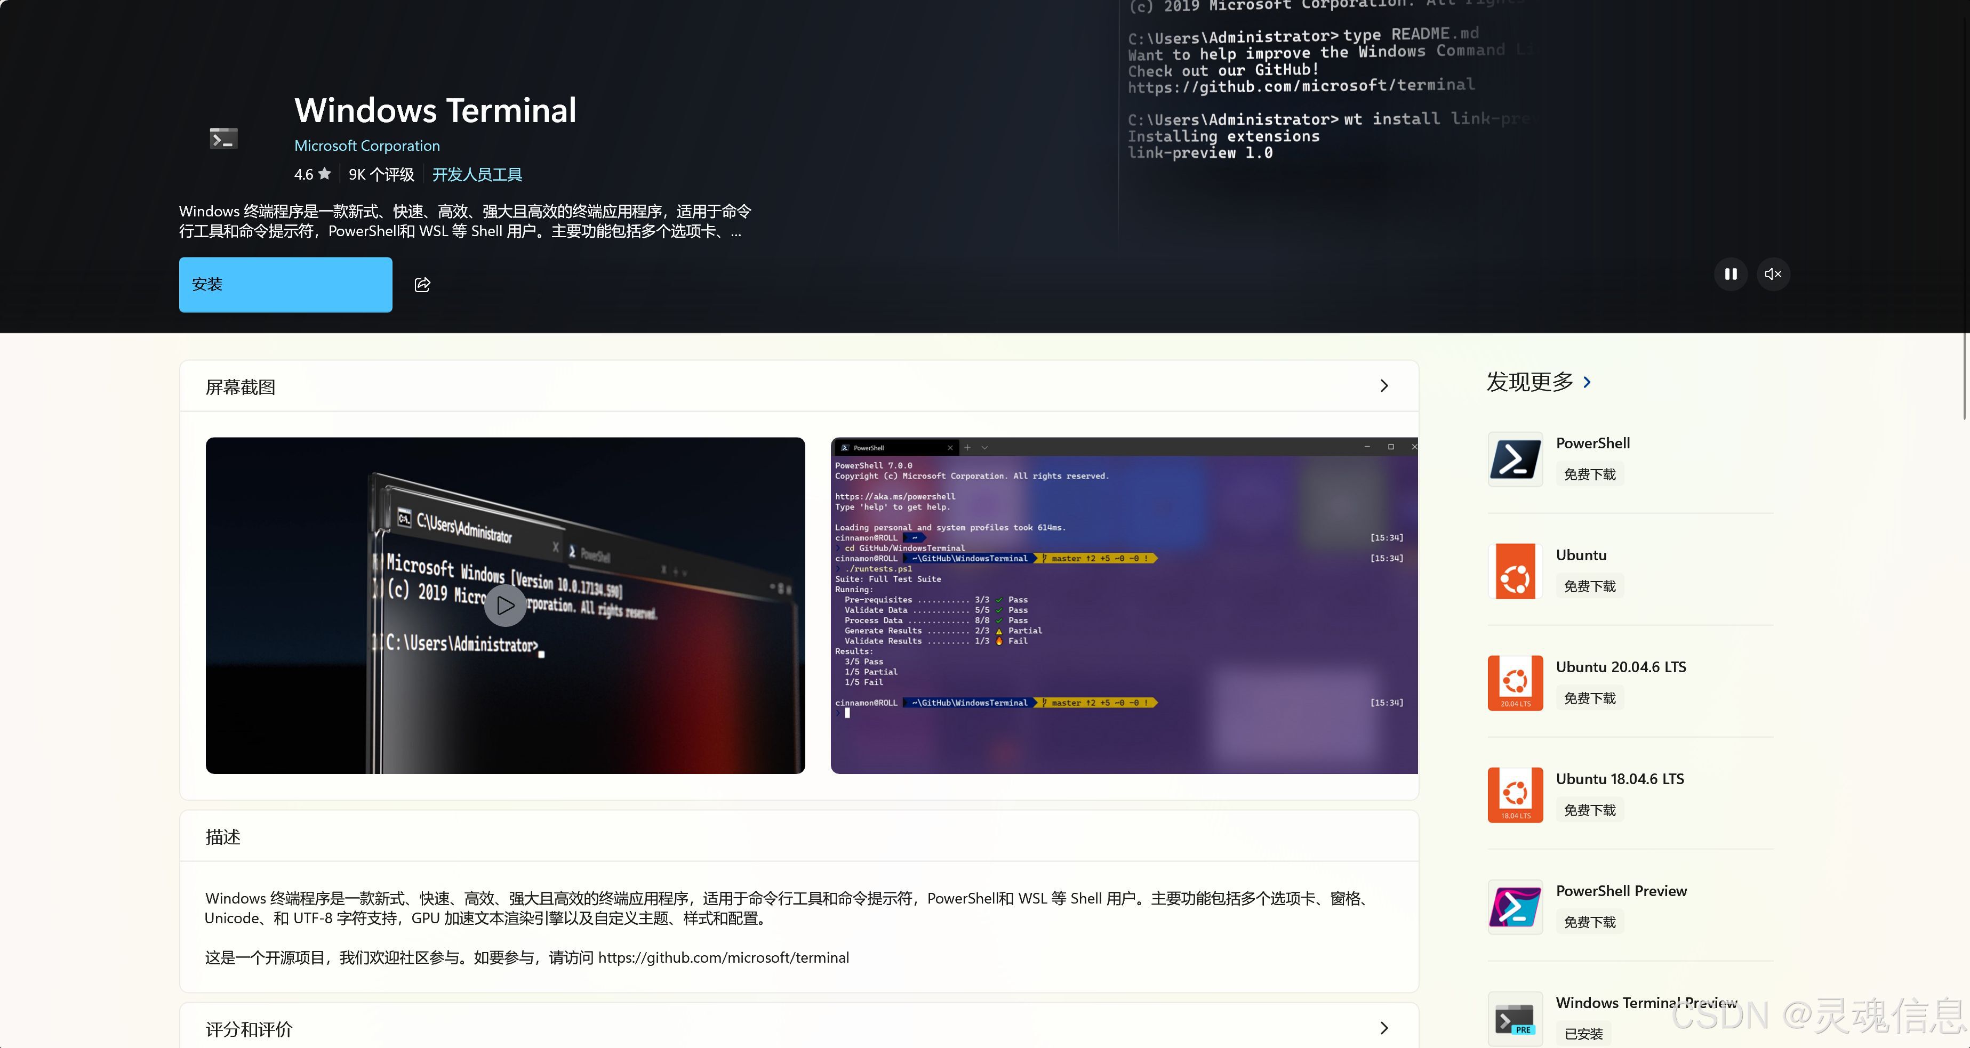Expand the 评分和评价 section

pyautogui.click(x=1384, y=1028)
